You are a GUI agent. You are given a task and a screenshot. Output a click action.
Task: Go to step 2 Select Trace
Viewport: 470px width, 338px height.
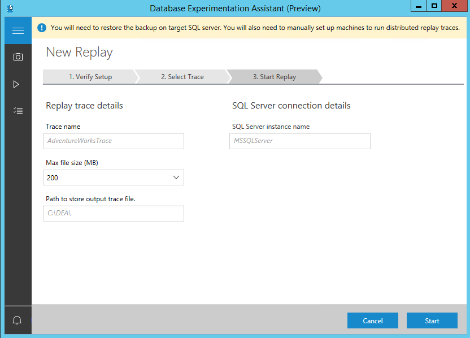point(182,77)
